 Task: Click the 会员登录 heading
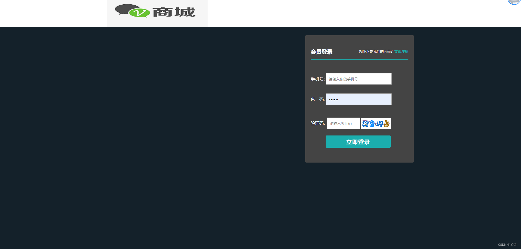(321, 52)
